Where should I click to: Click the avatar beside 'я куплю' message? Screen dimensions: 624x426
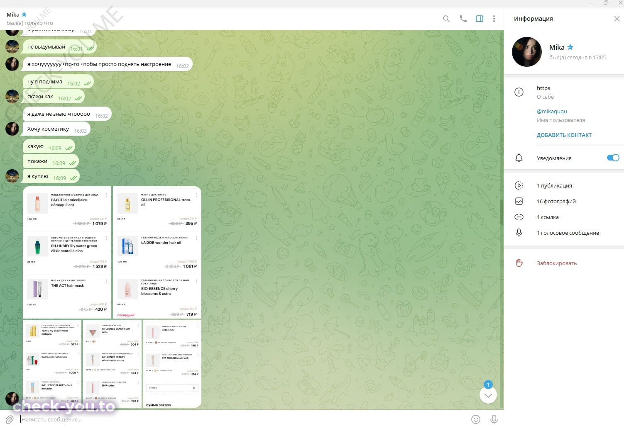(x=12, y=176)
